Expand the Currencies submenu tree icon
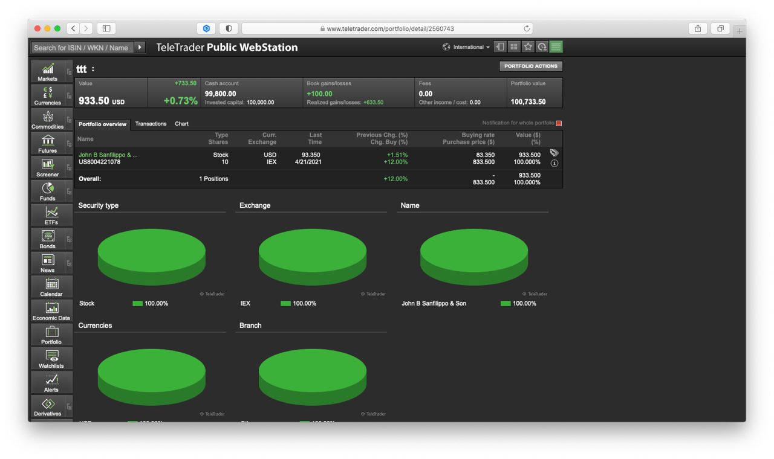Image resolution: width=774 pixels, height=459 pixels. [69, 95]
